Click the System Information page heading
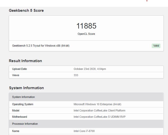 click(26, 88)
